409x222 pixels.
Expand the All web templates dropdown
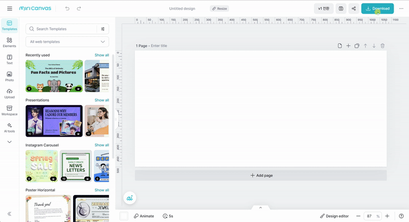[x=67, y=42]
